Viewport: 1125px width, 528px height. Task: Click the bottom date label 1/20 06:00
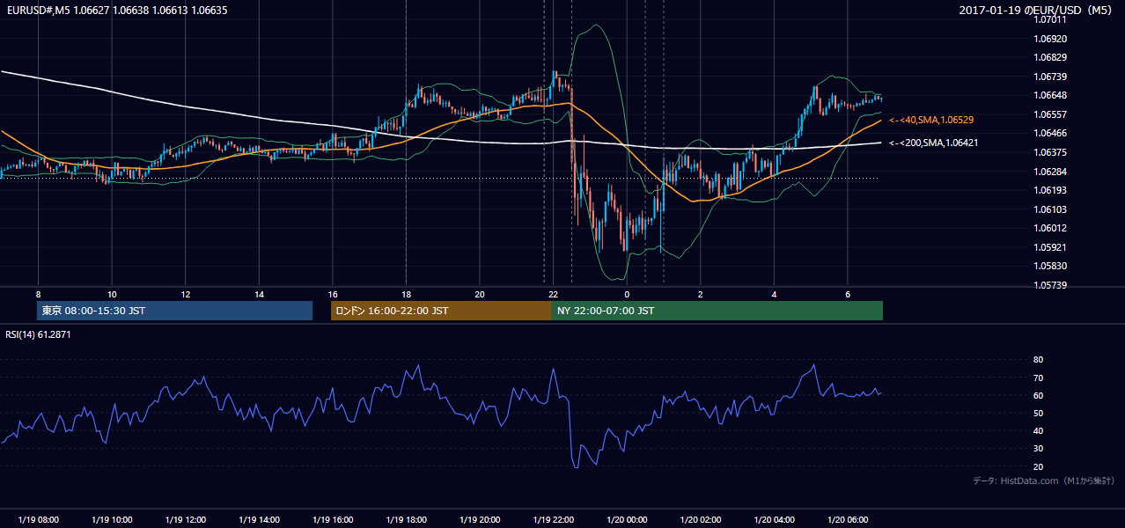pos(848,519)
